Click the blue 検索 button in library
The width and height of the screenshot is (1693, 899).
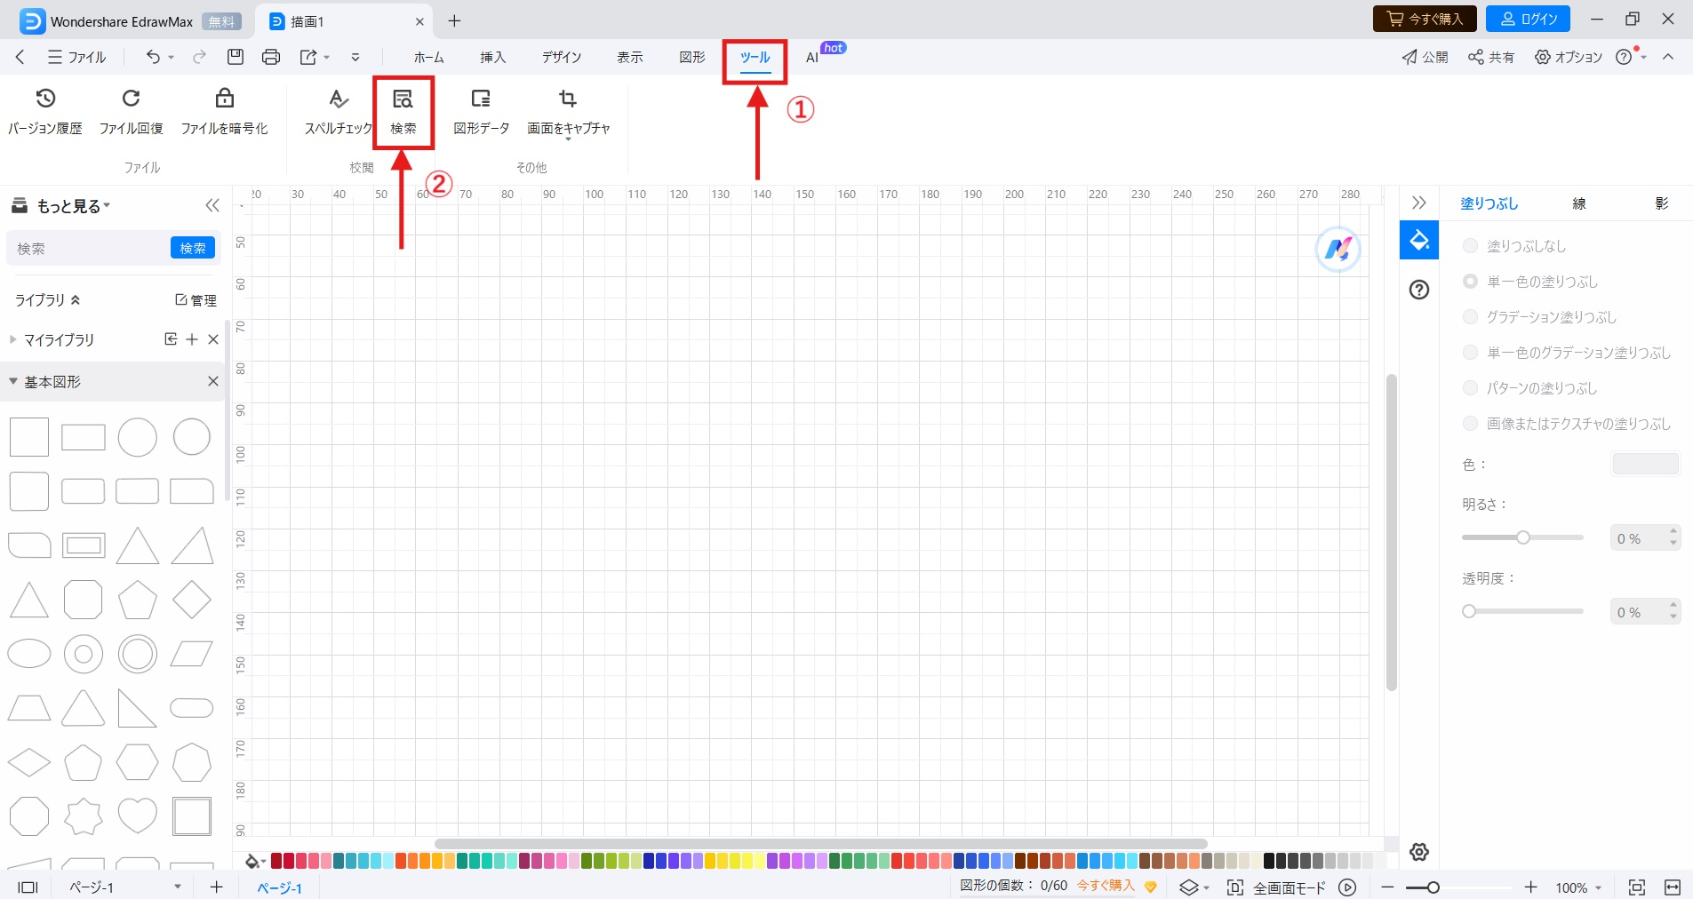[x=193, y=248]
